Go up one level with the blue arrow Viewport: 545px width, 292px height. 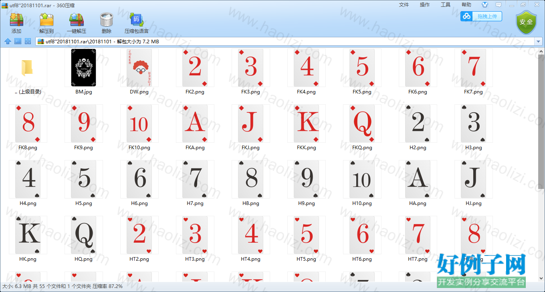pos(8,41)
